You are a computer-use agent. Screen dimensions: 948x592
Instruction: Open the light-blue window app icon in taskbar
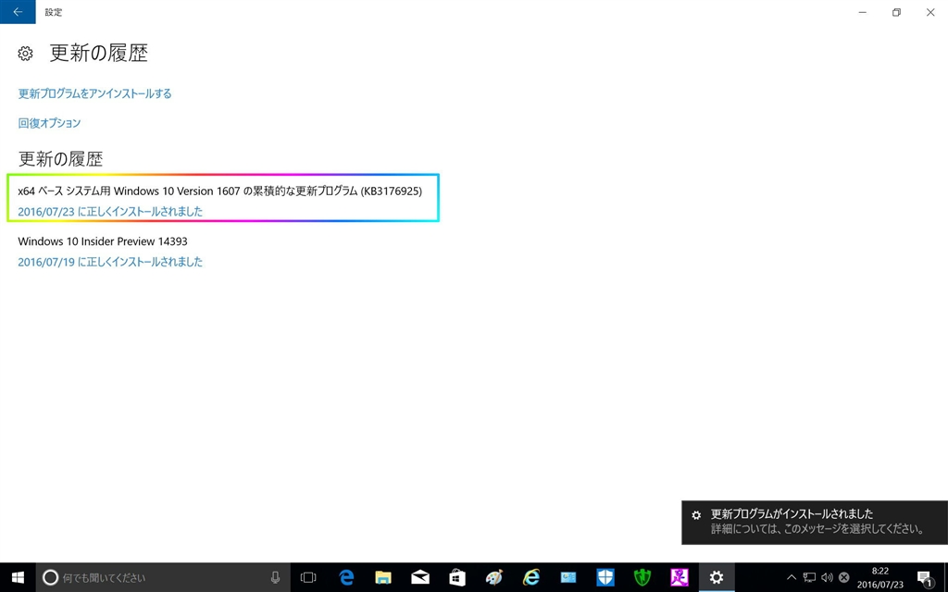[x=568, y=577]
